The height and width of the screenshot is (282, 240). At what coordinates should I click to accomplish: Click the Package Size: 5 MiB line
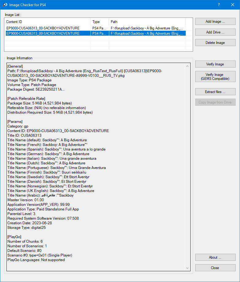(x=40, y=103)
